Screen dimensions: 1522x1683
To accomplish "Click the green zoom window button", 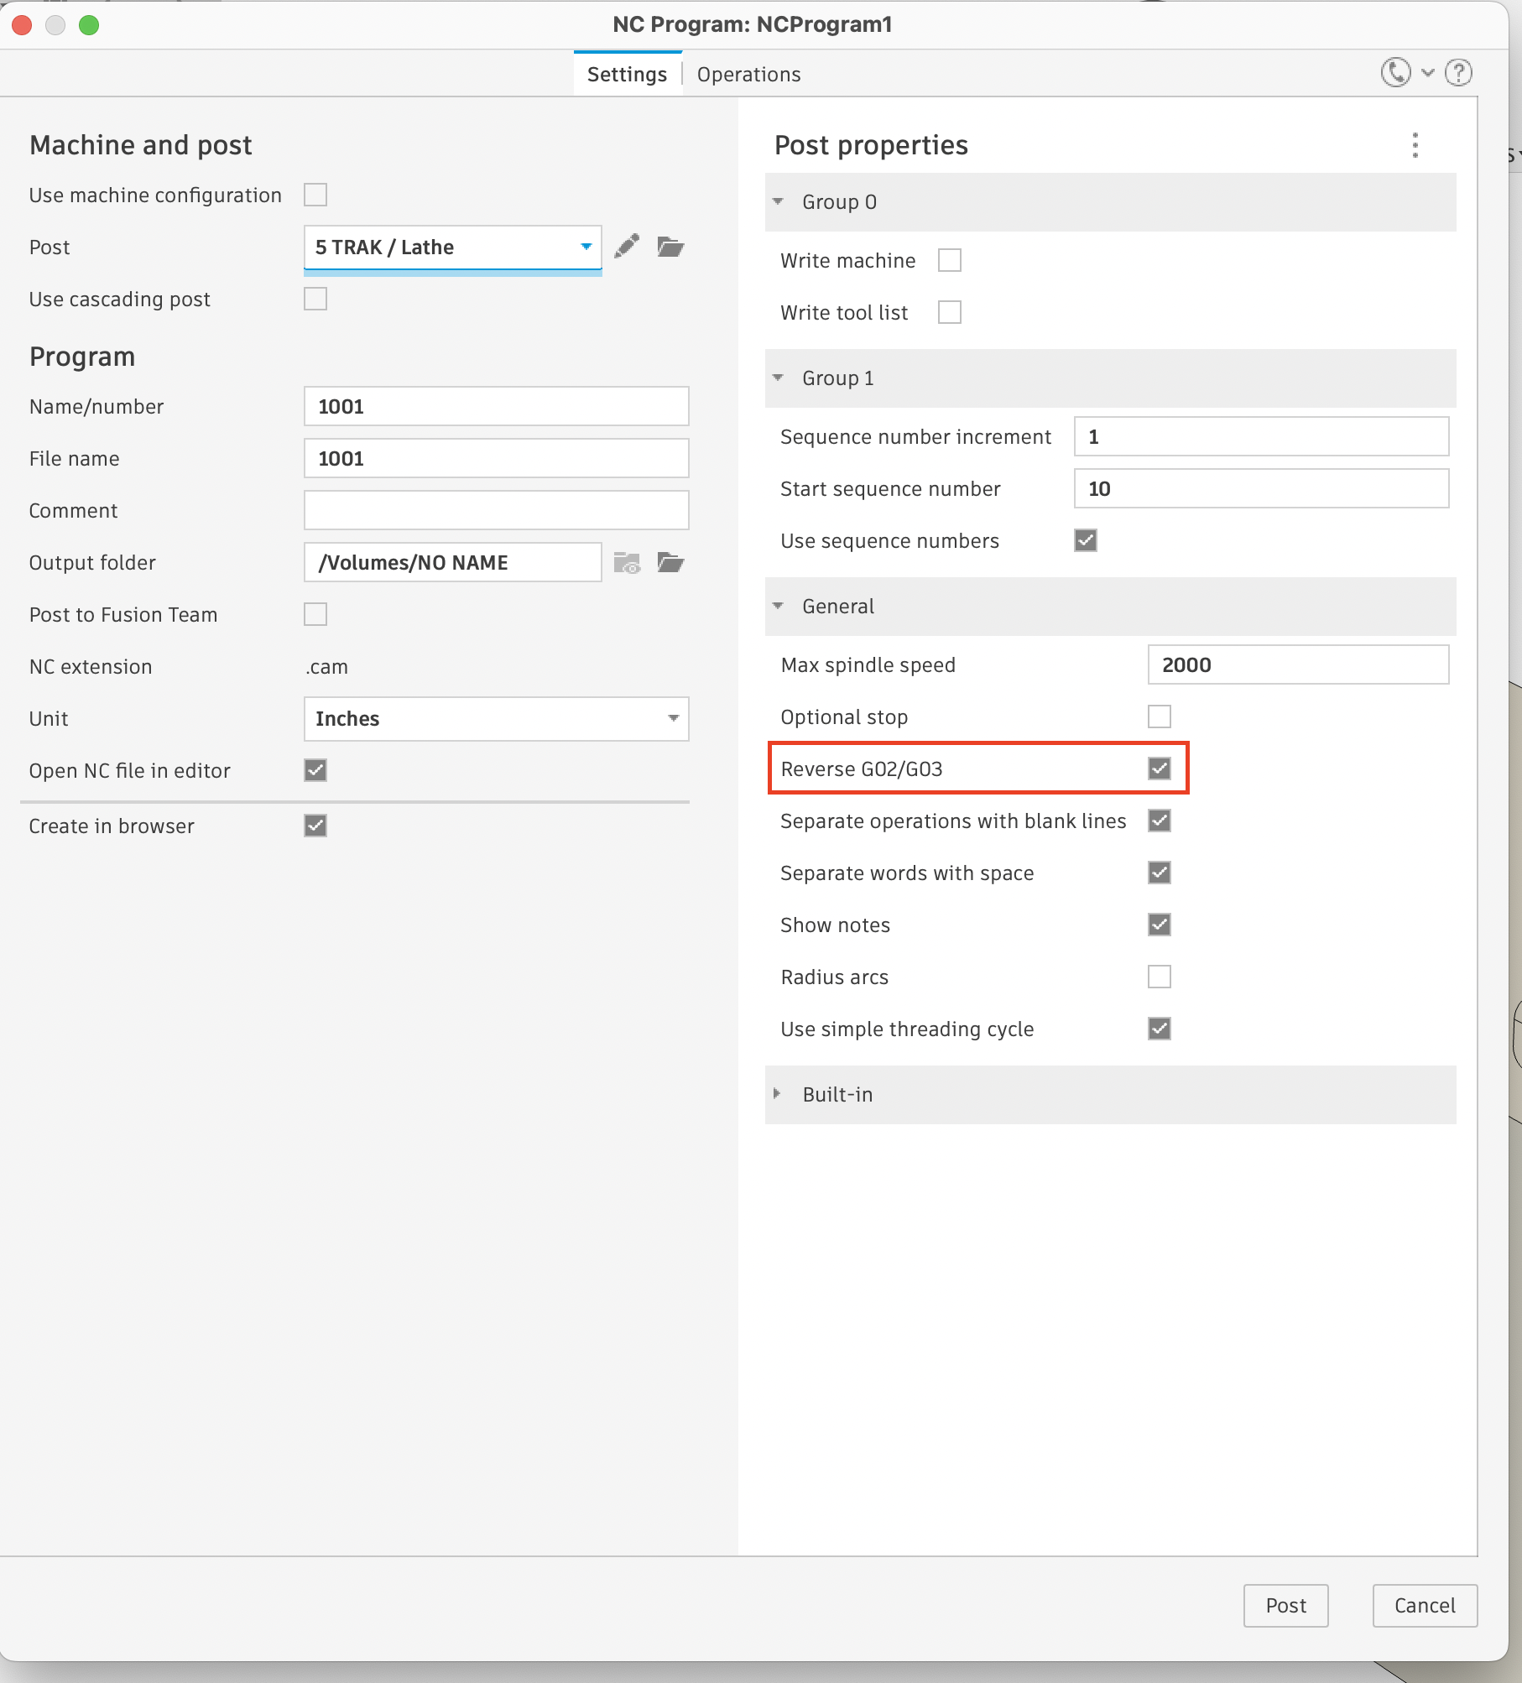I will click(x=89, y=25).
